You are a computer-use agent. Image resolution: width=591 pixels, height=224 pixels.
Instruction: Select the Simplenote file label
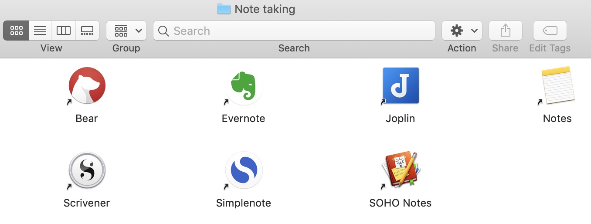[x=244, y=203]
